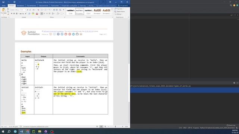Click the Word zoom slider handle

[115, 127]
